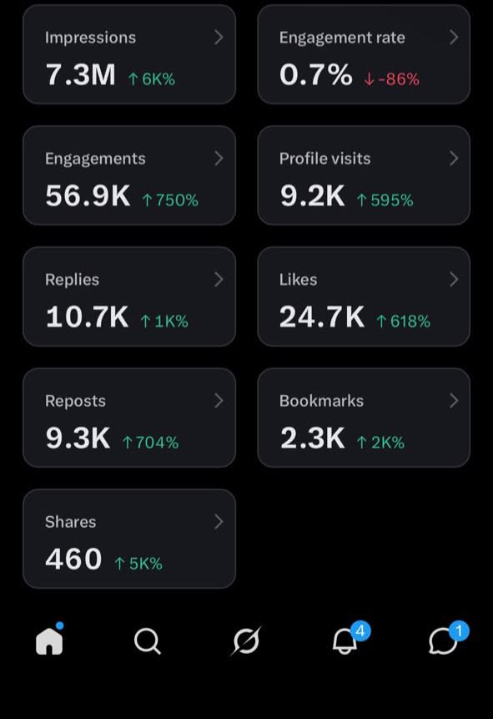Tap the Search magnifier icon

(x=148, y=641)
